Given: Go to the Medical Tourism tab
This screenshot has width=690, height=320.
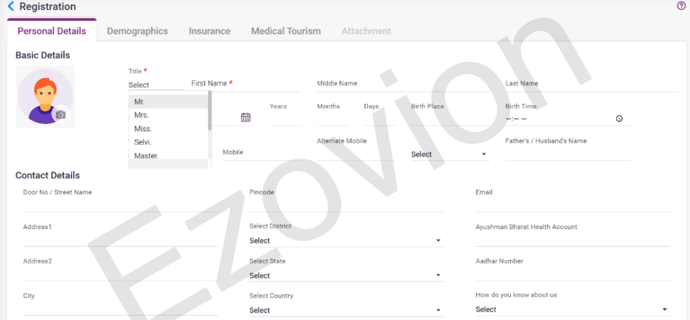Looking at the screenshot, I should click(x=286, y=31).
